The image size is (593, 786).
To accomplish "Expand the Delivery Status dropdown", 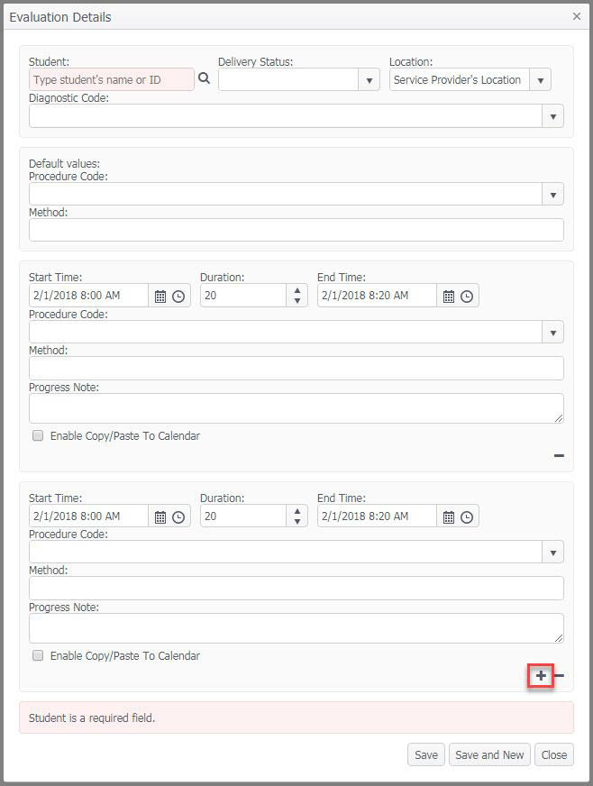I will pyautogui.click(x=369, y=79).
